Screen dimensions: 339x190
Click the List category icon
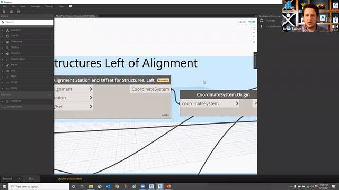(x=7, y=71)
